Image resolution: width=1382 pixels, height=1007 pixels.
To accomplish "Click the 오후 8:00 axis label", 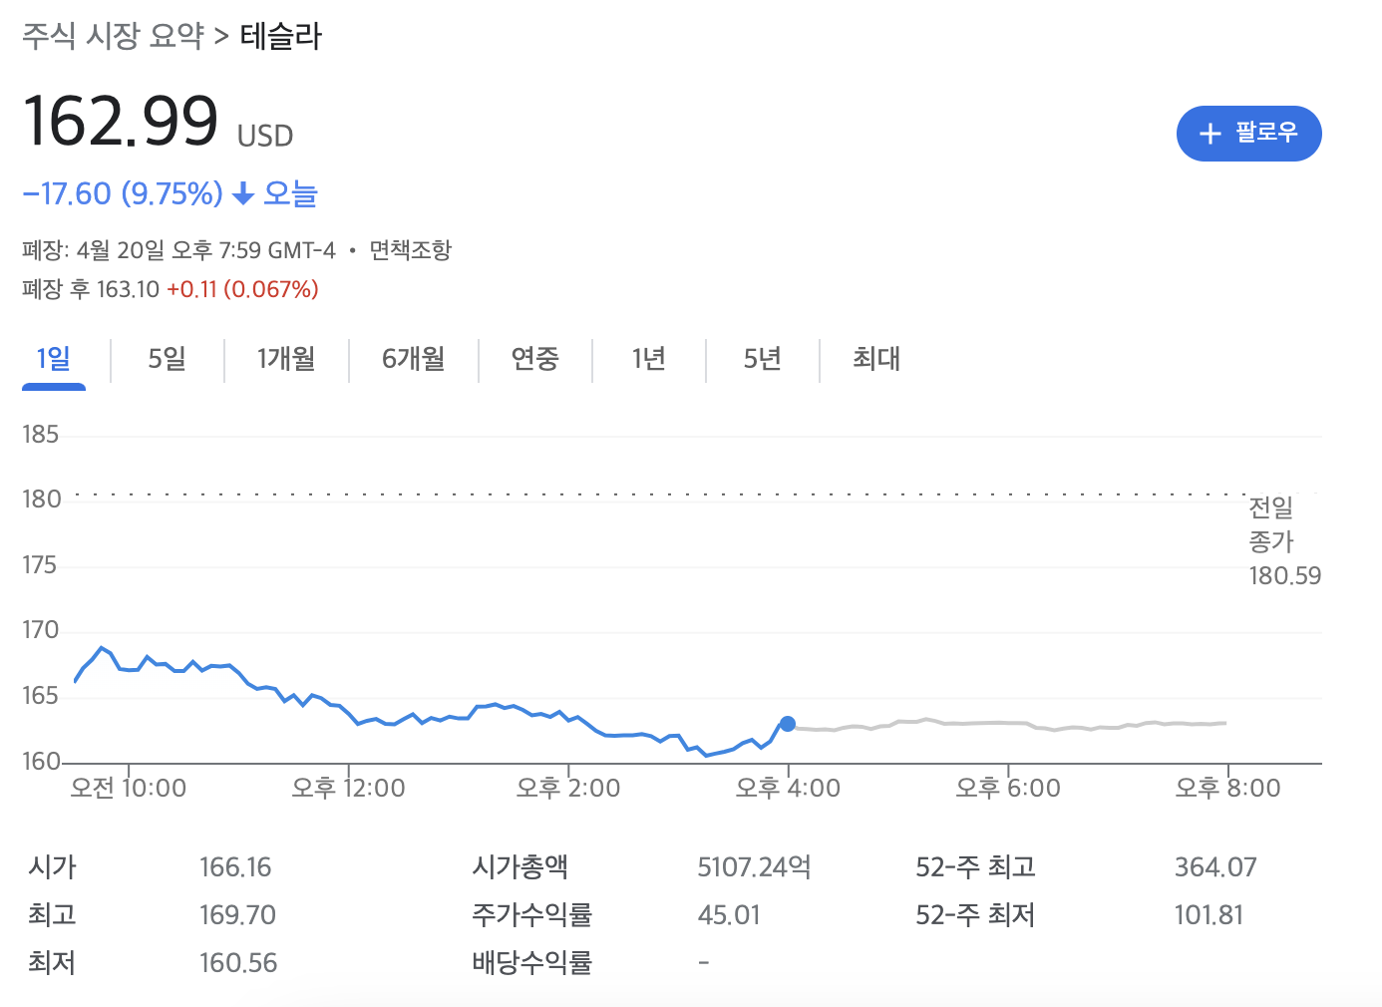I will pos(1227,789).
